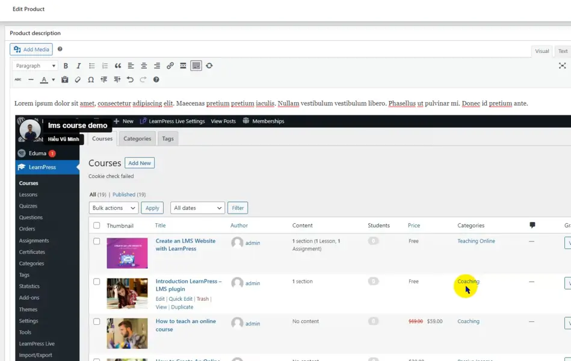The height and width of the screenshot is (361, 571).
Task: Open the Paragraph format dropdown
Action: (x=35, y=66)
